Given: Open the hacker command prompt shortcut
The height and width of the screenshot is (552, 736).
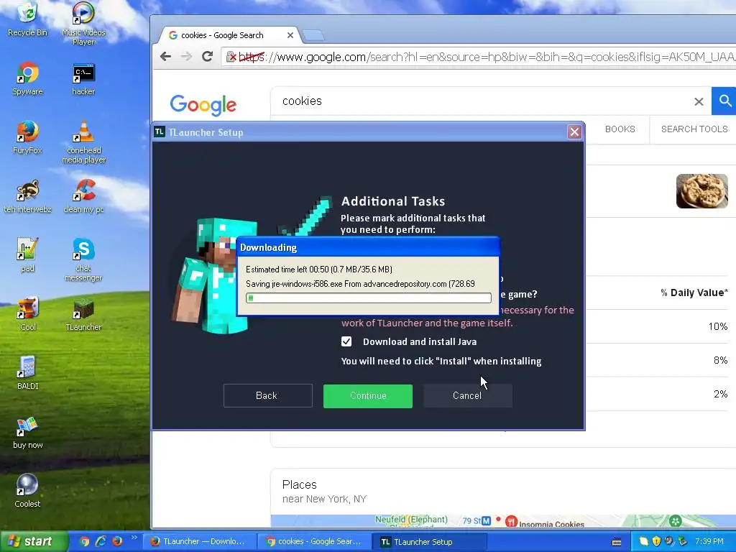Looking at the screenshot, I should pos(83,79).
